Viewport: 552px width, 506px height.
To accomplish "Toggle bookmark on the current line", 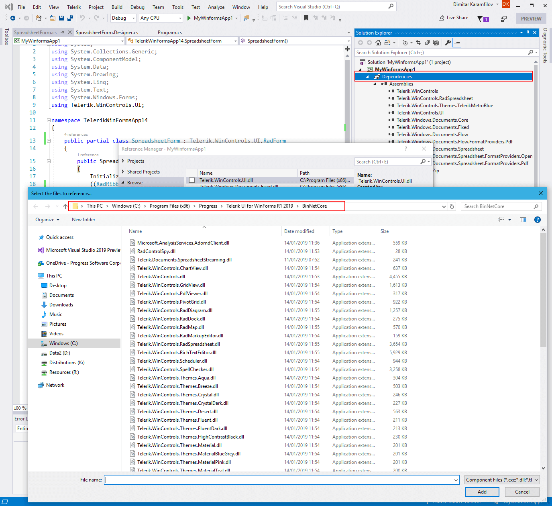I will pos(306,18).
